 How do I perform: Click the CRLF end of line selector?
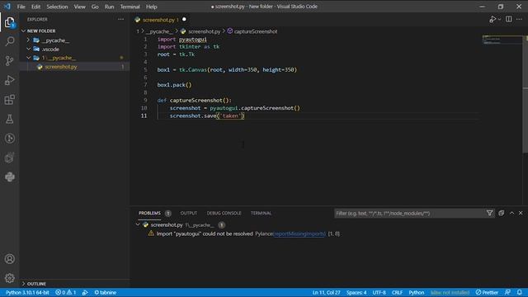click(397, 293)
